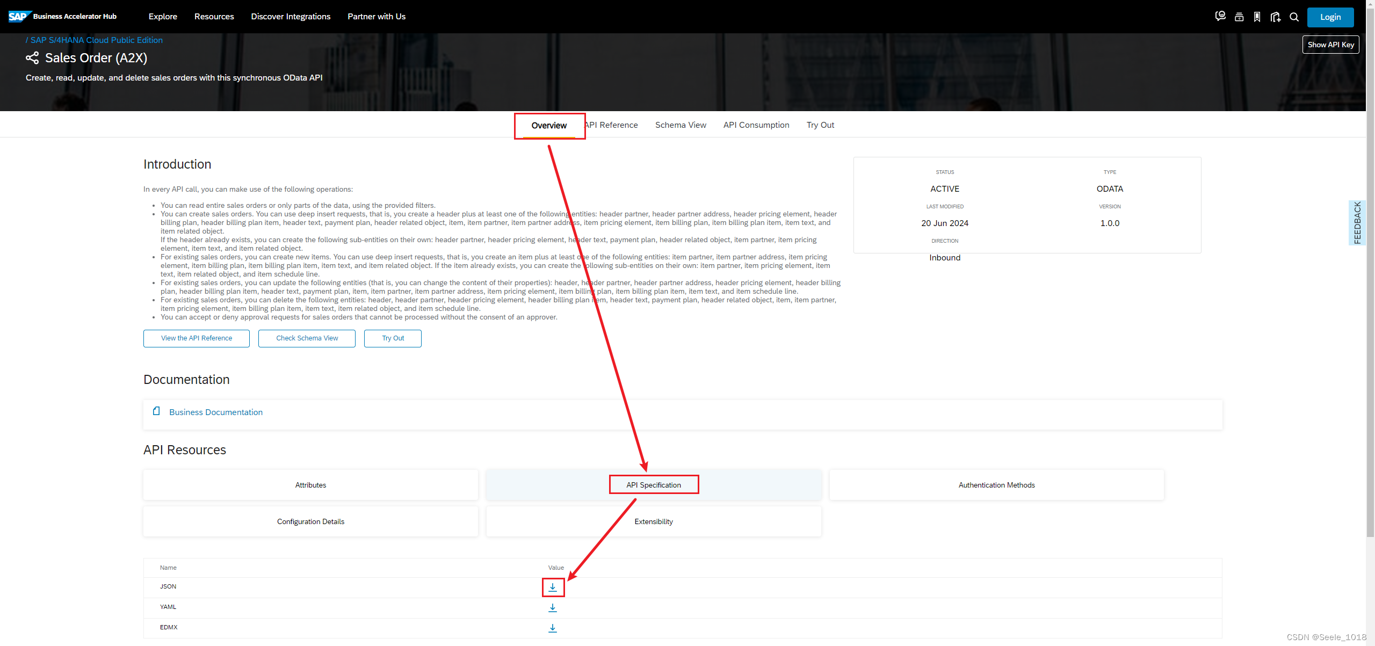Click the 20 Jun 2024 last modified date

(x=945, y=223)
